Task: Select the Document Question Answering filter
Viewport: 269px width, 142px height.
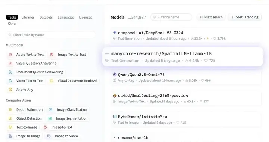Action: (36, 72)
